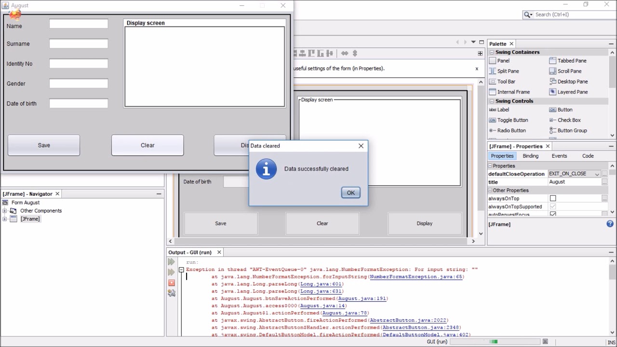Open output settings wrench icon
This screenshot has width=617, height=347.
(171, 293)
